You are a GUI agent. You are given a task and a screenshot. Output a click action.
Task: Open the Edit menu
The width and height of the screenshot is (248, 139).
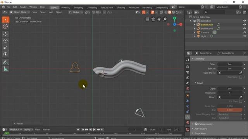[x=15, y=7]
